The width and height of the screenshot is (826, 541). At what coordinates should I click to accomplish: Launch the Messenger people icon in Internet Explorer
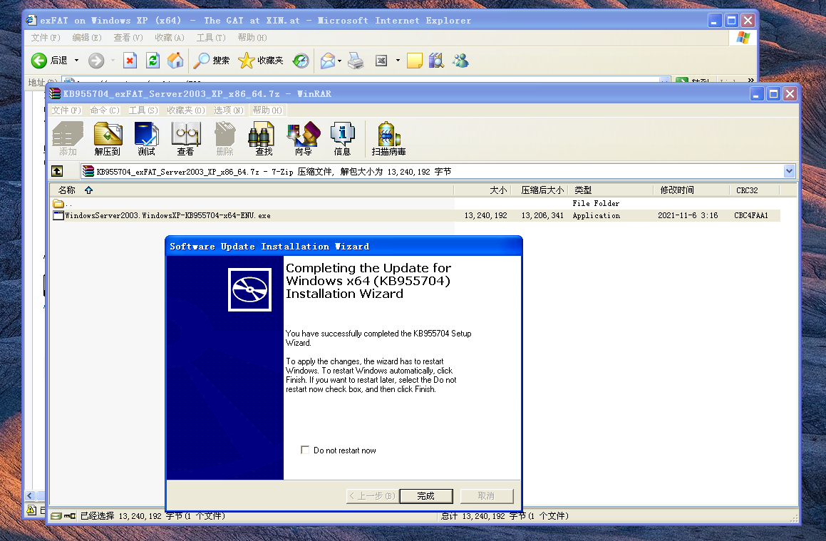click(460, 61)
